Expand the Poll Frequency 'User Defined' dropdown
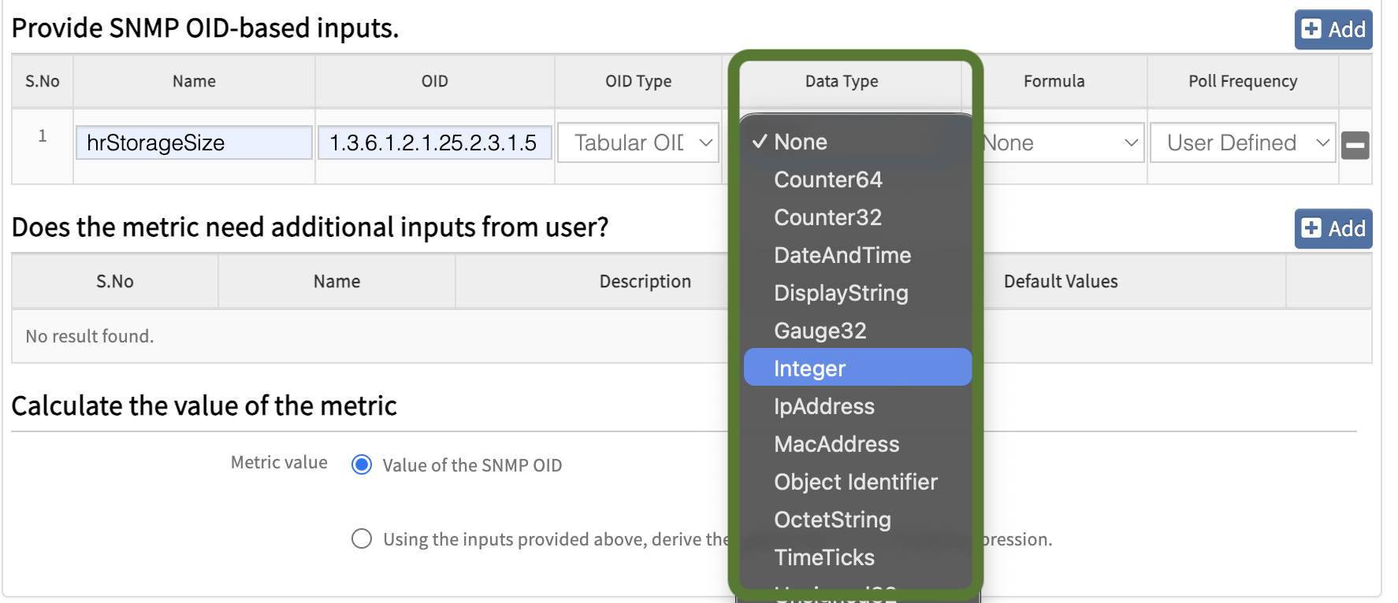The height and width of the screenshot is (603, 1398). click(x=1242, y=143)
